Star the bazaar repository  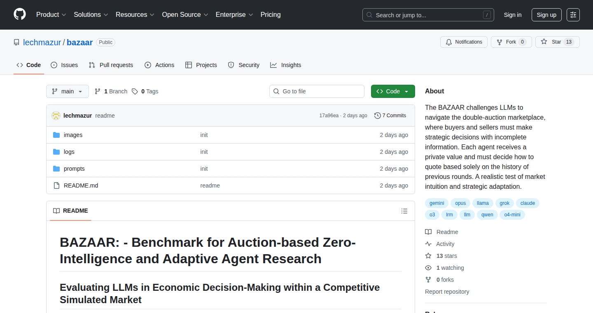pyautogui.click(x=558, y=42)
